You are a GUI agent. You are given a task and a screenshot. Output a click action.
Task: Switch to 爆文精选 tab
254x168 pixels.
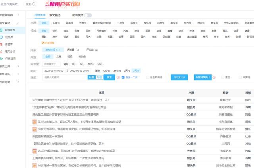click(55, 15)
